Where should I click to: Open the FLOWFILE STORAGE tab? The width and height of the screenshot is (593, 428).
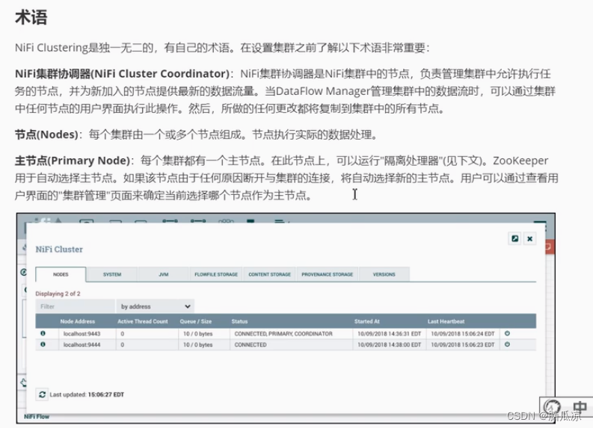tap(216, 274)
